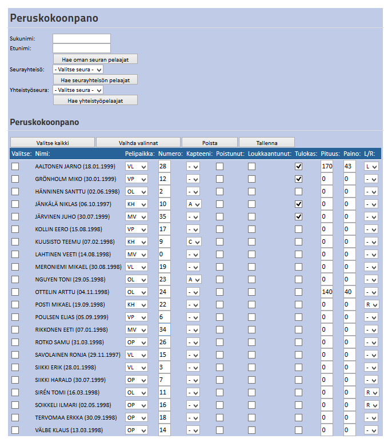
Task: Tick Valitse checkbox for GRÖNHOLM MIKO
Action: 15,179
